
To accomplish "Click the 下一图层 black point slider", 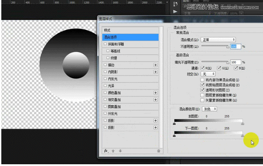I will pyautogui.click(x=174, y=136).
